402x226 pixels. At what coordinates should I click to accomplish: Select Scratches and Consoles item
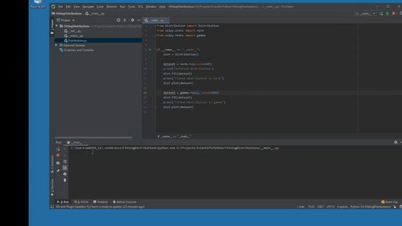coord(77,50)
